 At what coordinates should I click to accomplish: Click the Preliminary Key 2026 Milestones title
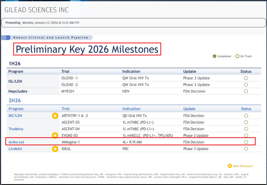pos(87,49)
